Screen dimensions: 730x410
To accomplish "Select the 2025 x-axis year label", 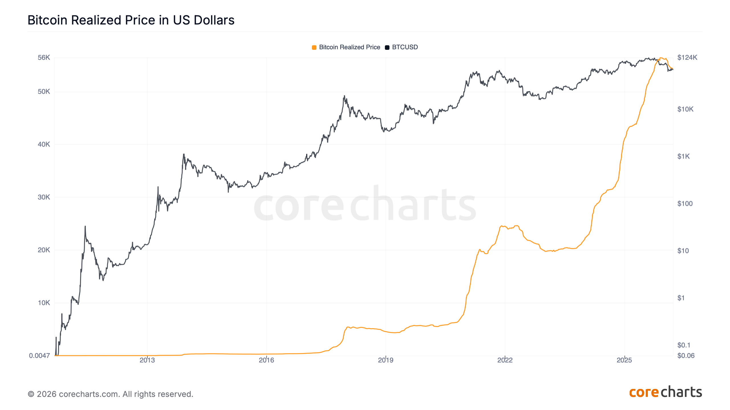I will tap(624, 360).
